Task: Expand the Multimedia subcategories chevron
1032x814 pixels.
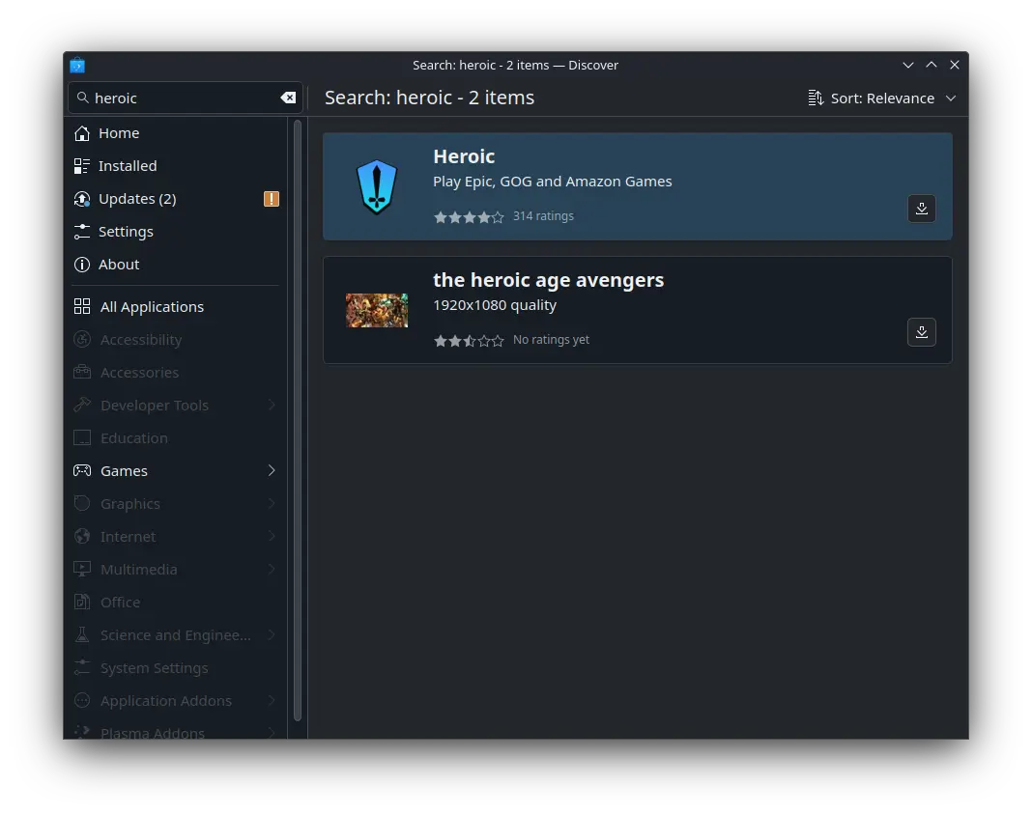Action: (x=272, y=570)
